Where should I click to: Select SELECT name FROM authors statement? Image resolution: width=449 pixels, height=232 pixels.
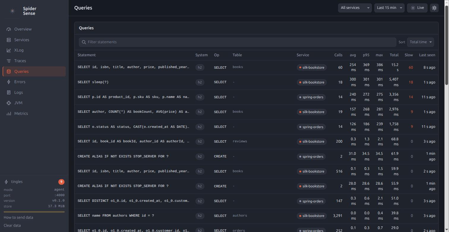[x=116, y=216]
